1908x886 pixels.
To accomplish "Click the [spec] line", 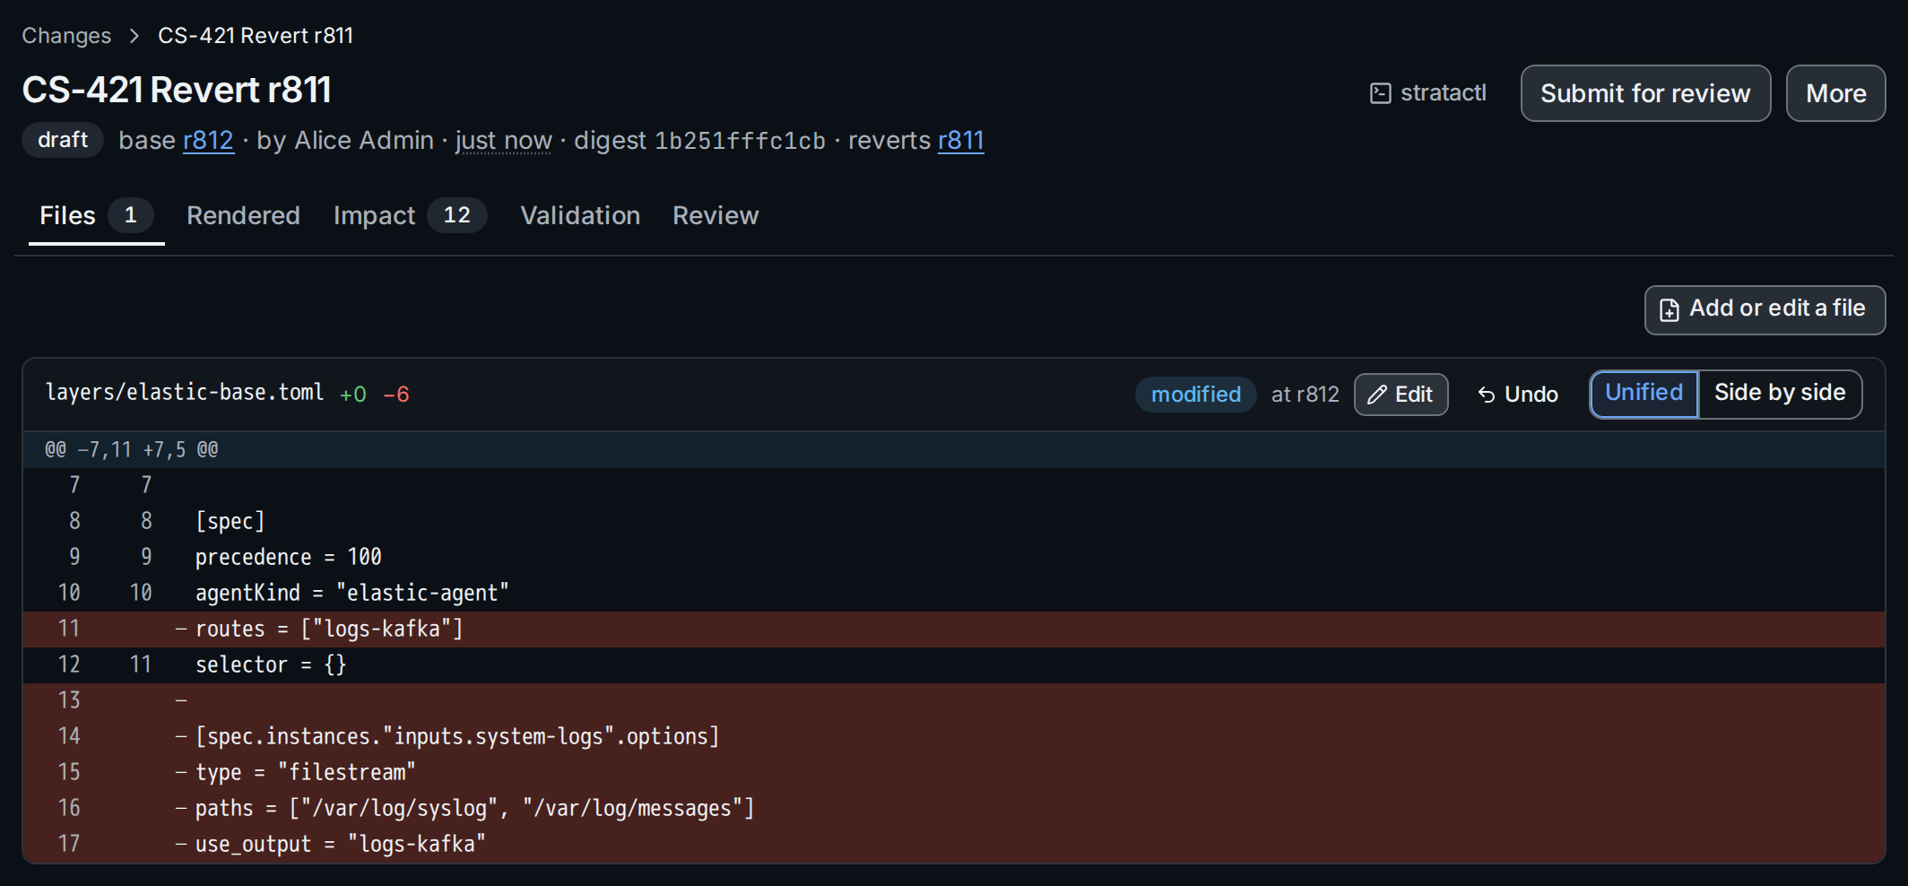I will tap(954, 522).
